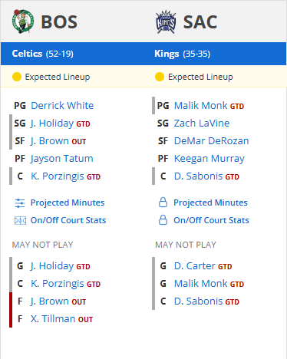Click X. Tillman in May Not Play list

click(53, 319)
